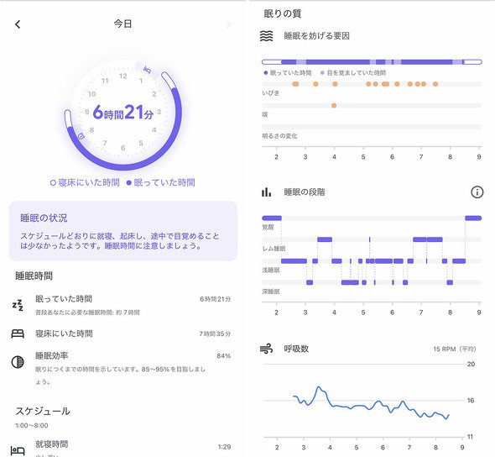Tap the 6時間21分 clock dial
Image resolution: width=495 pixels, height=457 pixels.
pos(123,113)
